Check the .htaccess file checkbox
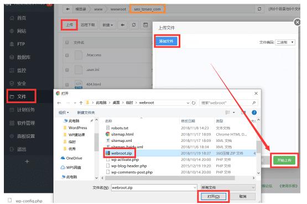Screen dimensions: 307x204 pos(67,55)
